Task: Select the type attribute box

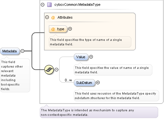Action: coord(58,29)
